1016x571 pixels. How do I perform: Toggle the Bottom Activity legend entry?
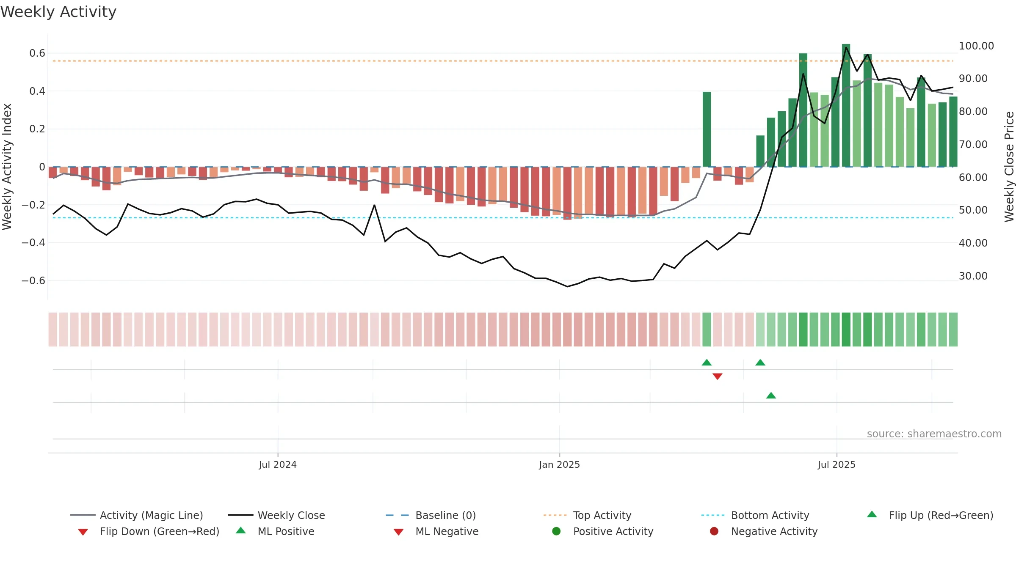[755, 515]
